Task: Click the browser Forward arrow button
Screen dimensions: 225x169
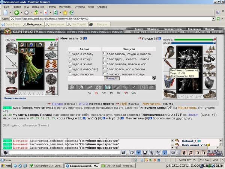Action: coord(26,13)
